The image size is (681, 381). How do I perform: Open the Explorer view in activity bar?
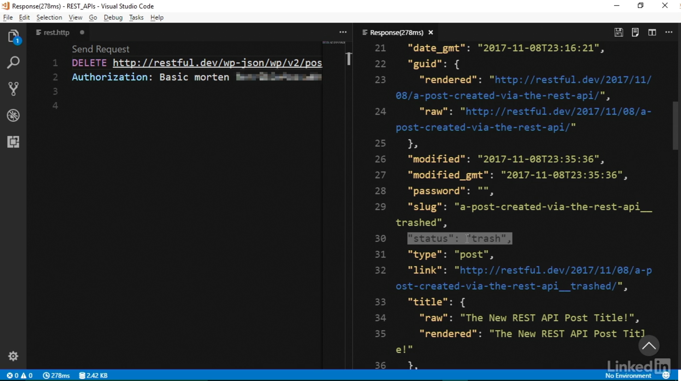pos(13,36)
